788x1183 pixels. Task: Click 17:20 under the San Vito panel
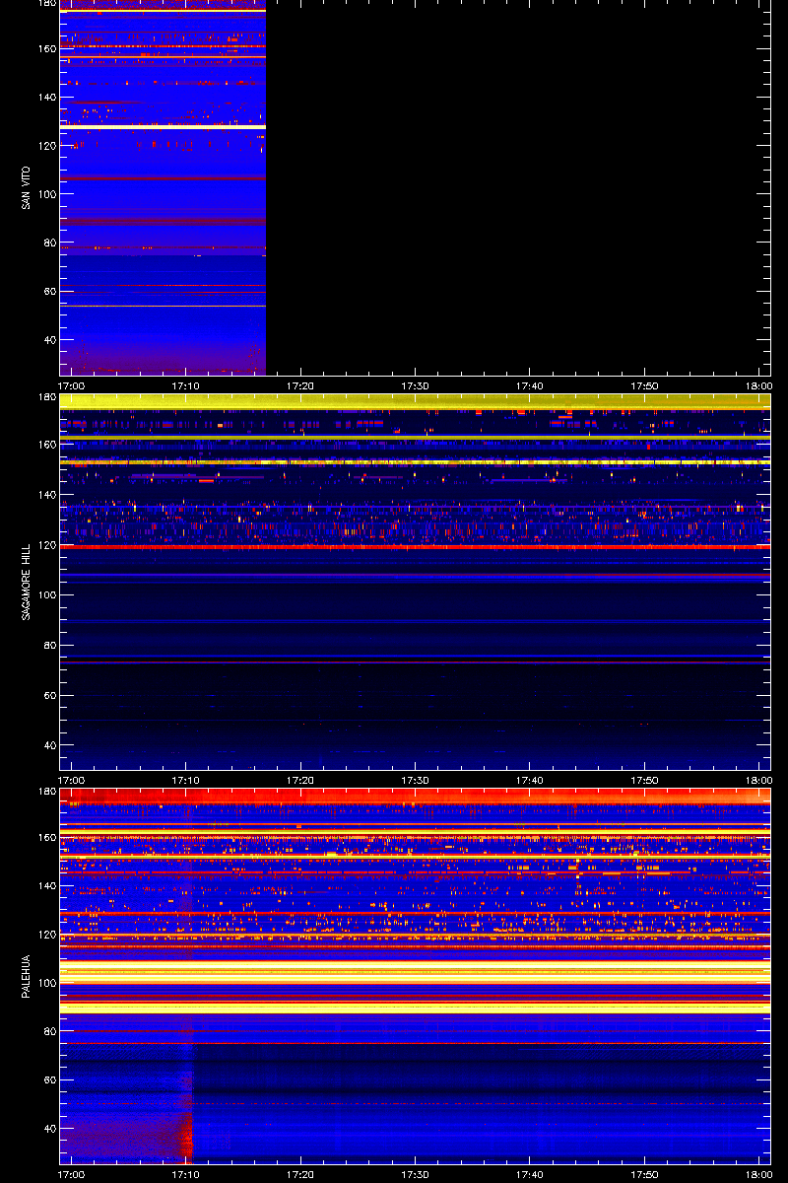click(300, 386)
